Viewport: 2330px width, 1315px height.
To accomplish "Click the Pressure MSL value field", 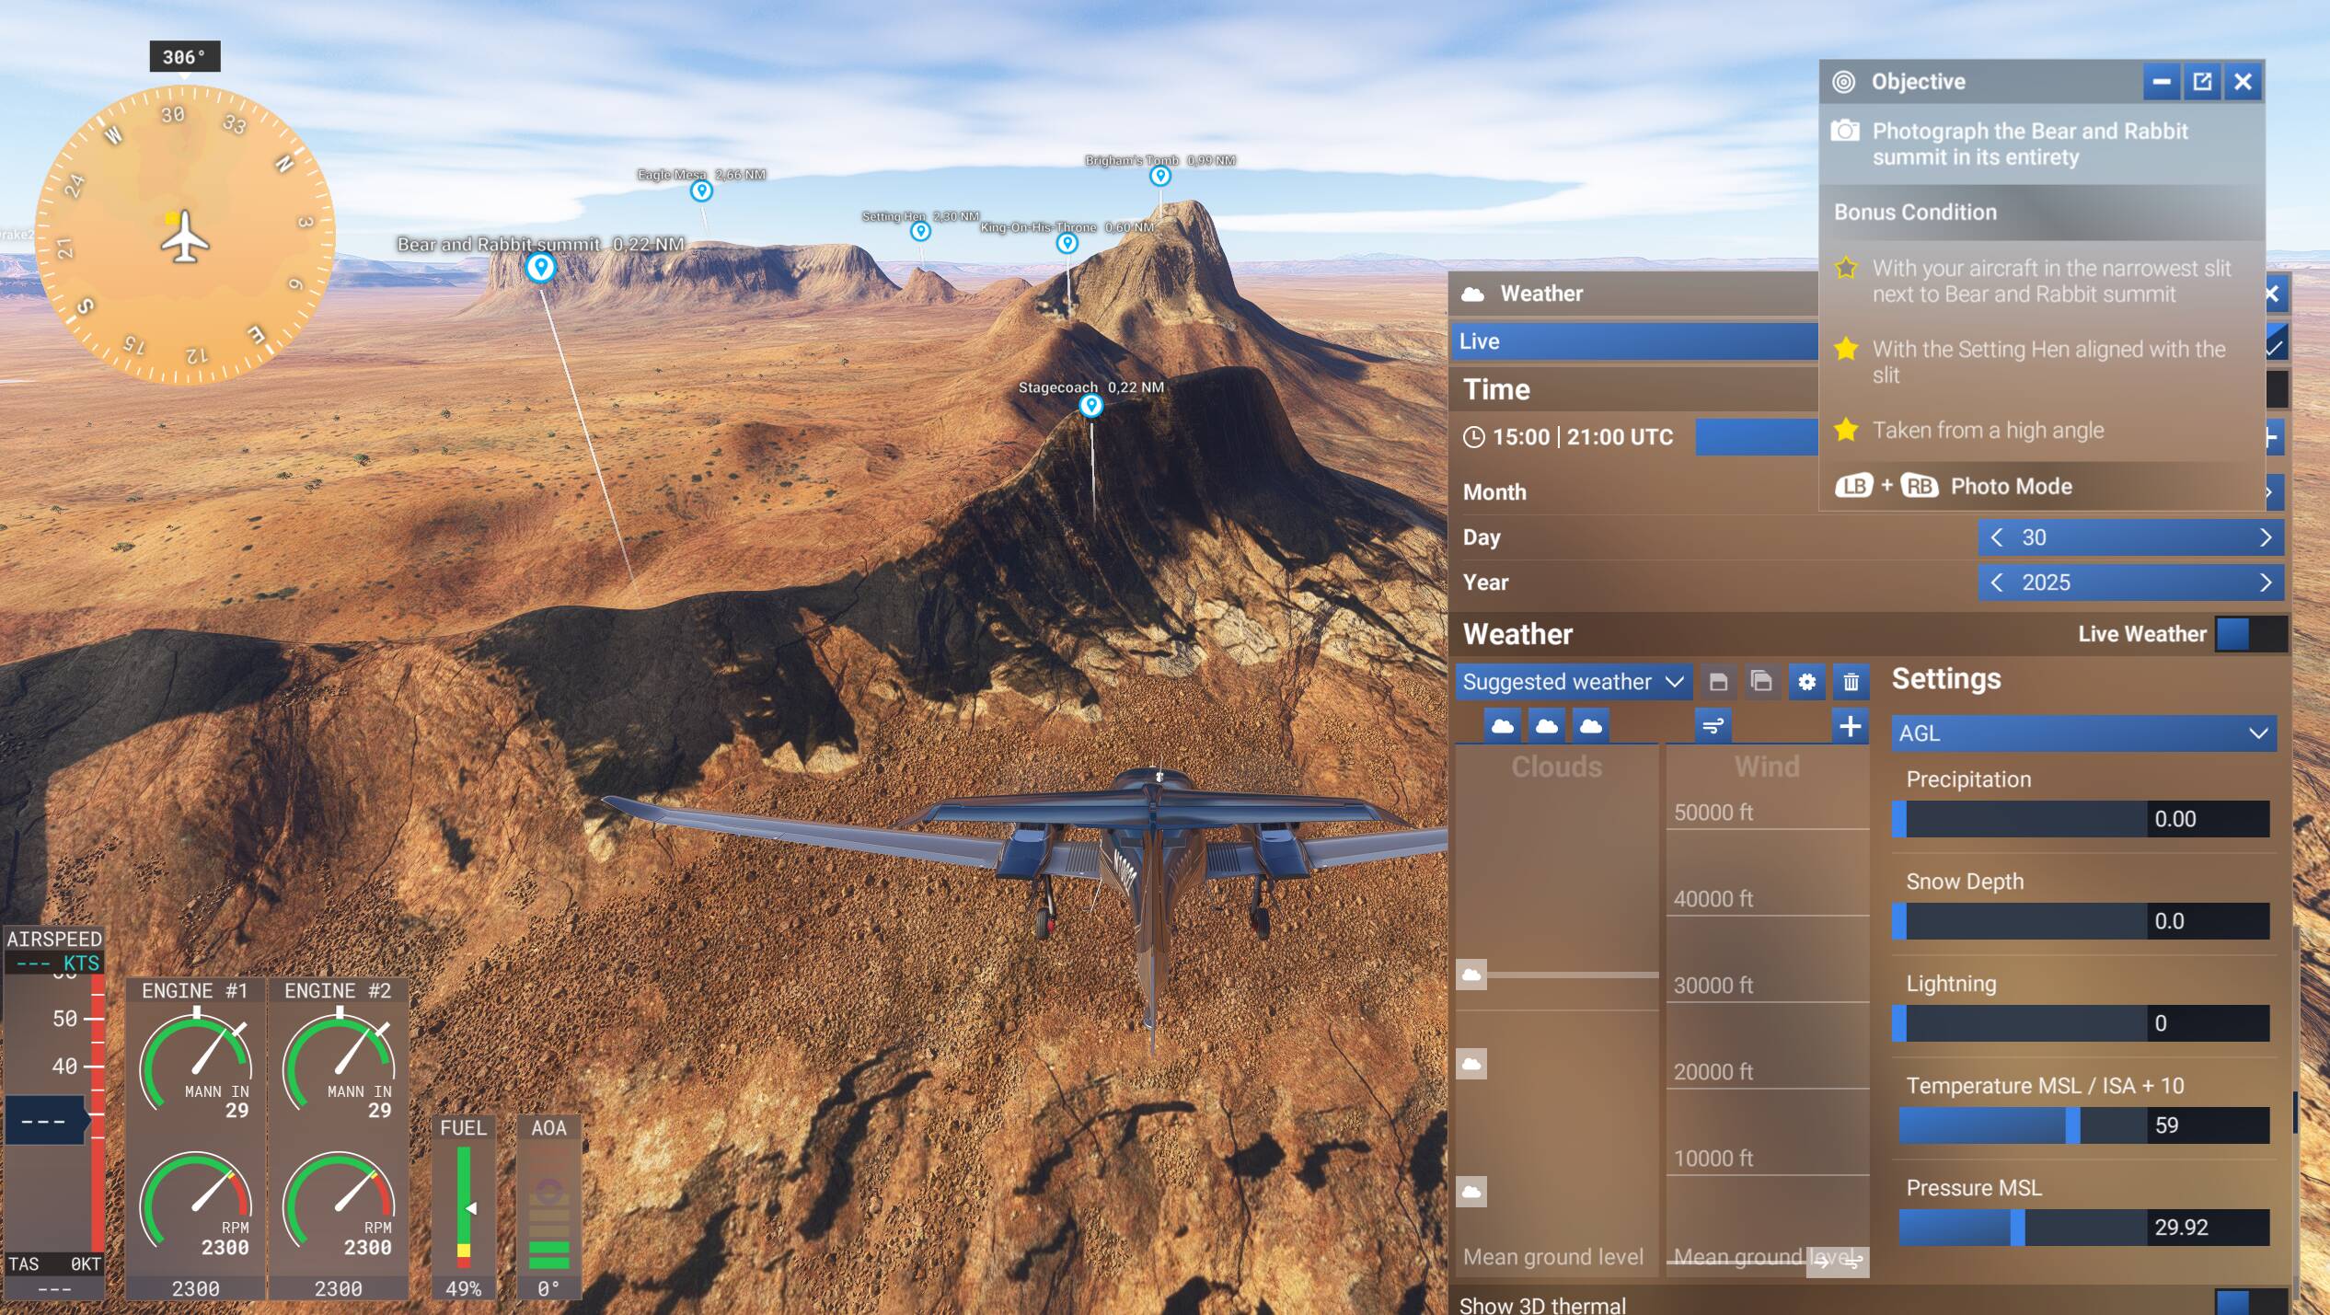I will click(x=2207, y=1228).
